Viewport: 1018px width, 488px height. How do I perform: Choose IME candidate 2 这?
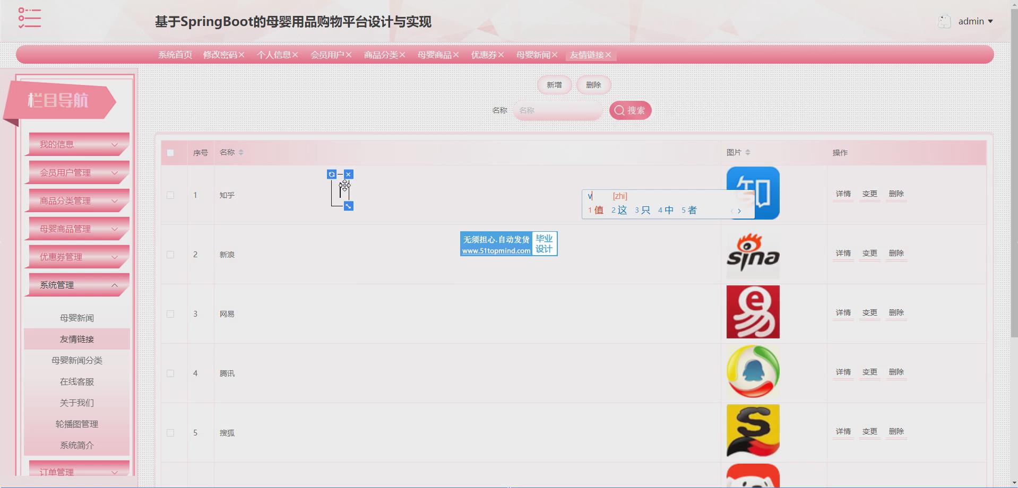coord(619,210)
